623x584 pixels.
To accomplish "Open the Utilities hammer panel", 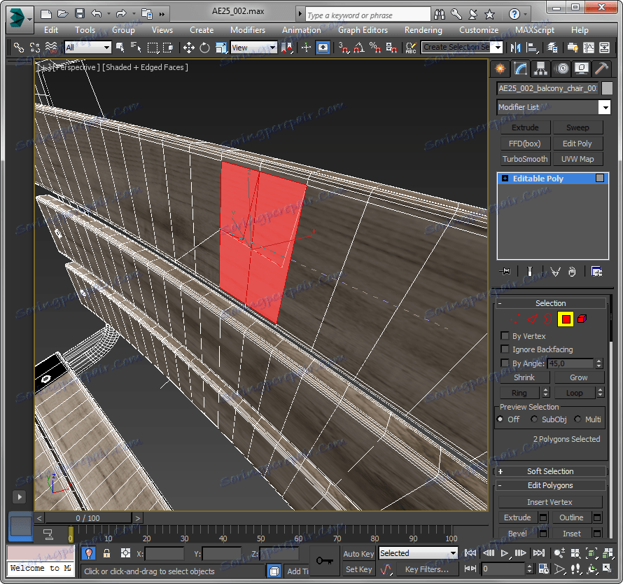I will [x=601, y=69].
